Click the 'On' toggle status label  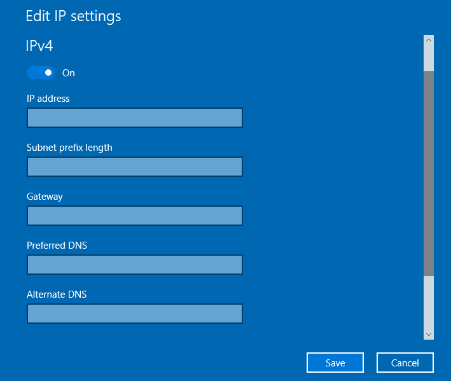69,73
